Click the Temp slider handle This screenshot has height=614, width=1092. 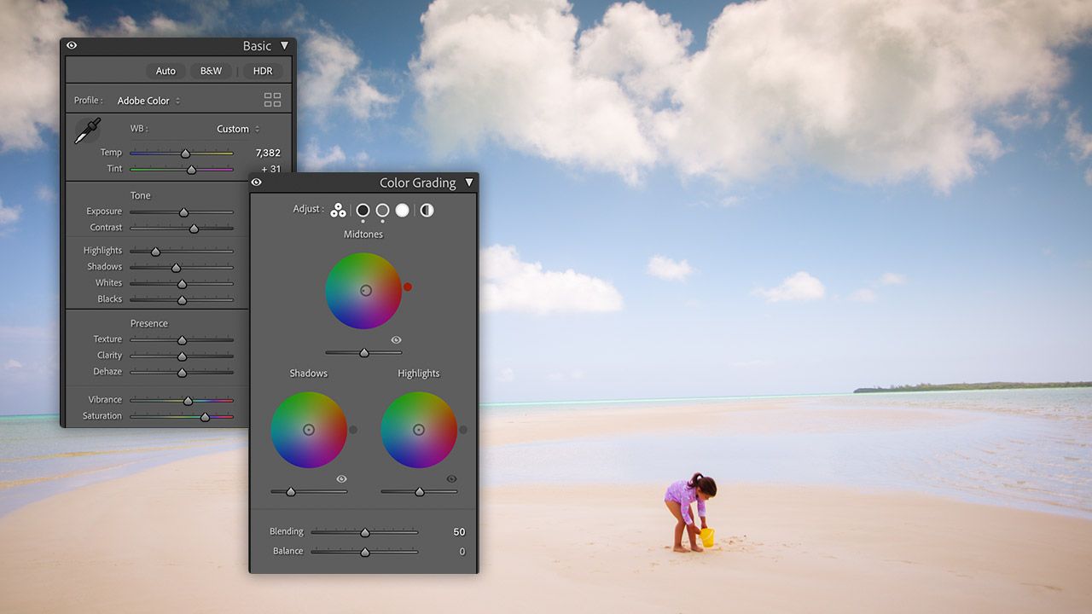pos(185,153)
